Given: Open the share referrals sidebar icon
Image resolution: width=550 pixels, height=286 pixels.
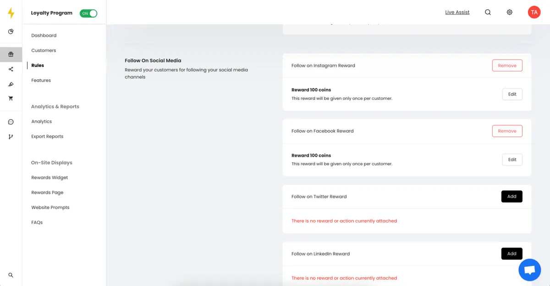Looking at the screenshot, I should coord(11,69).
